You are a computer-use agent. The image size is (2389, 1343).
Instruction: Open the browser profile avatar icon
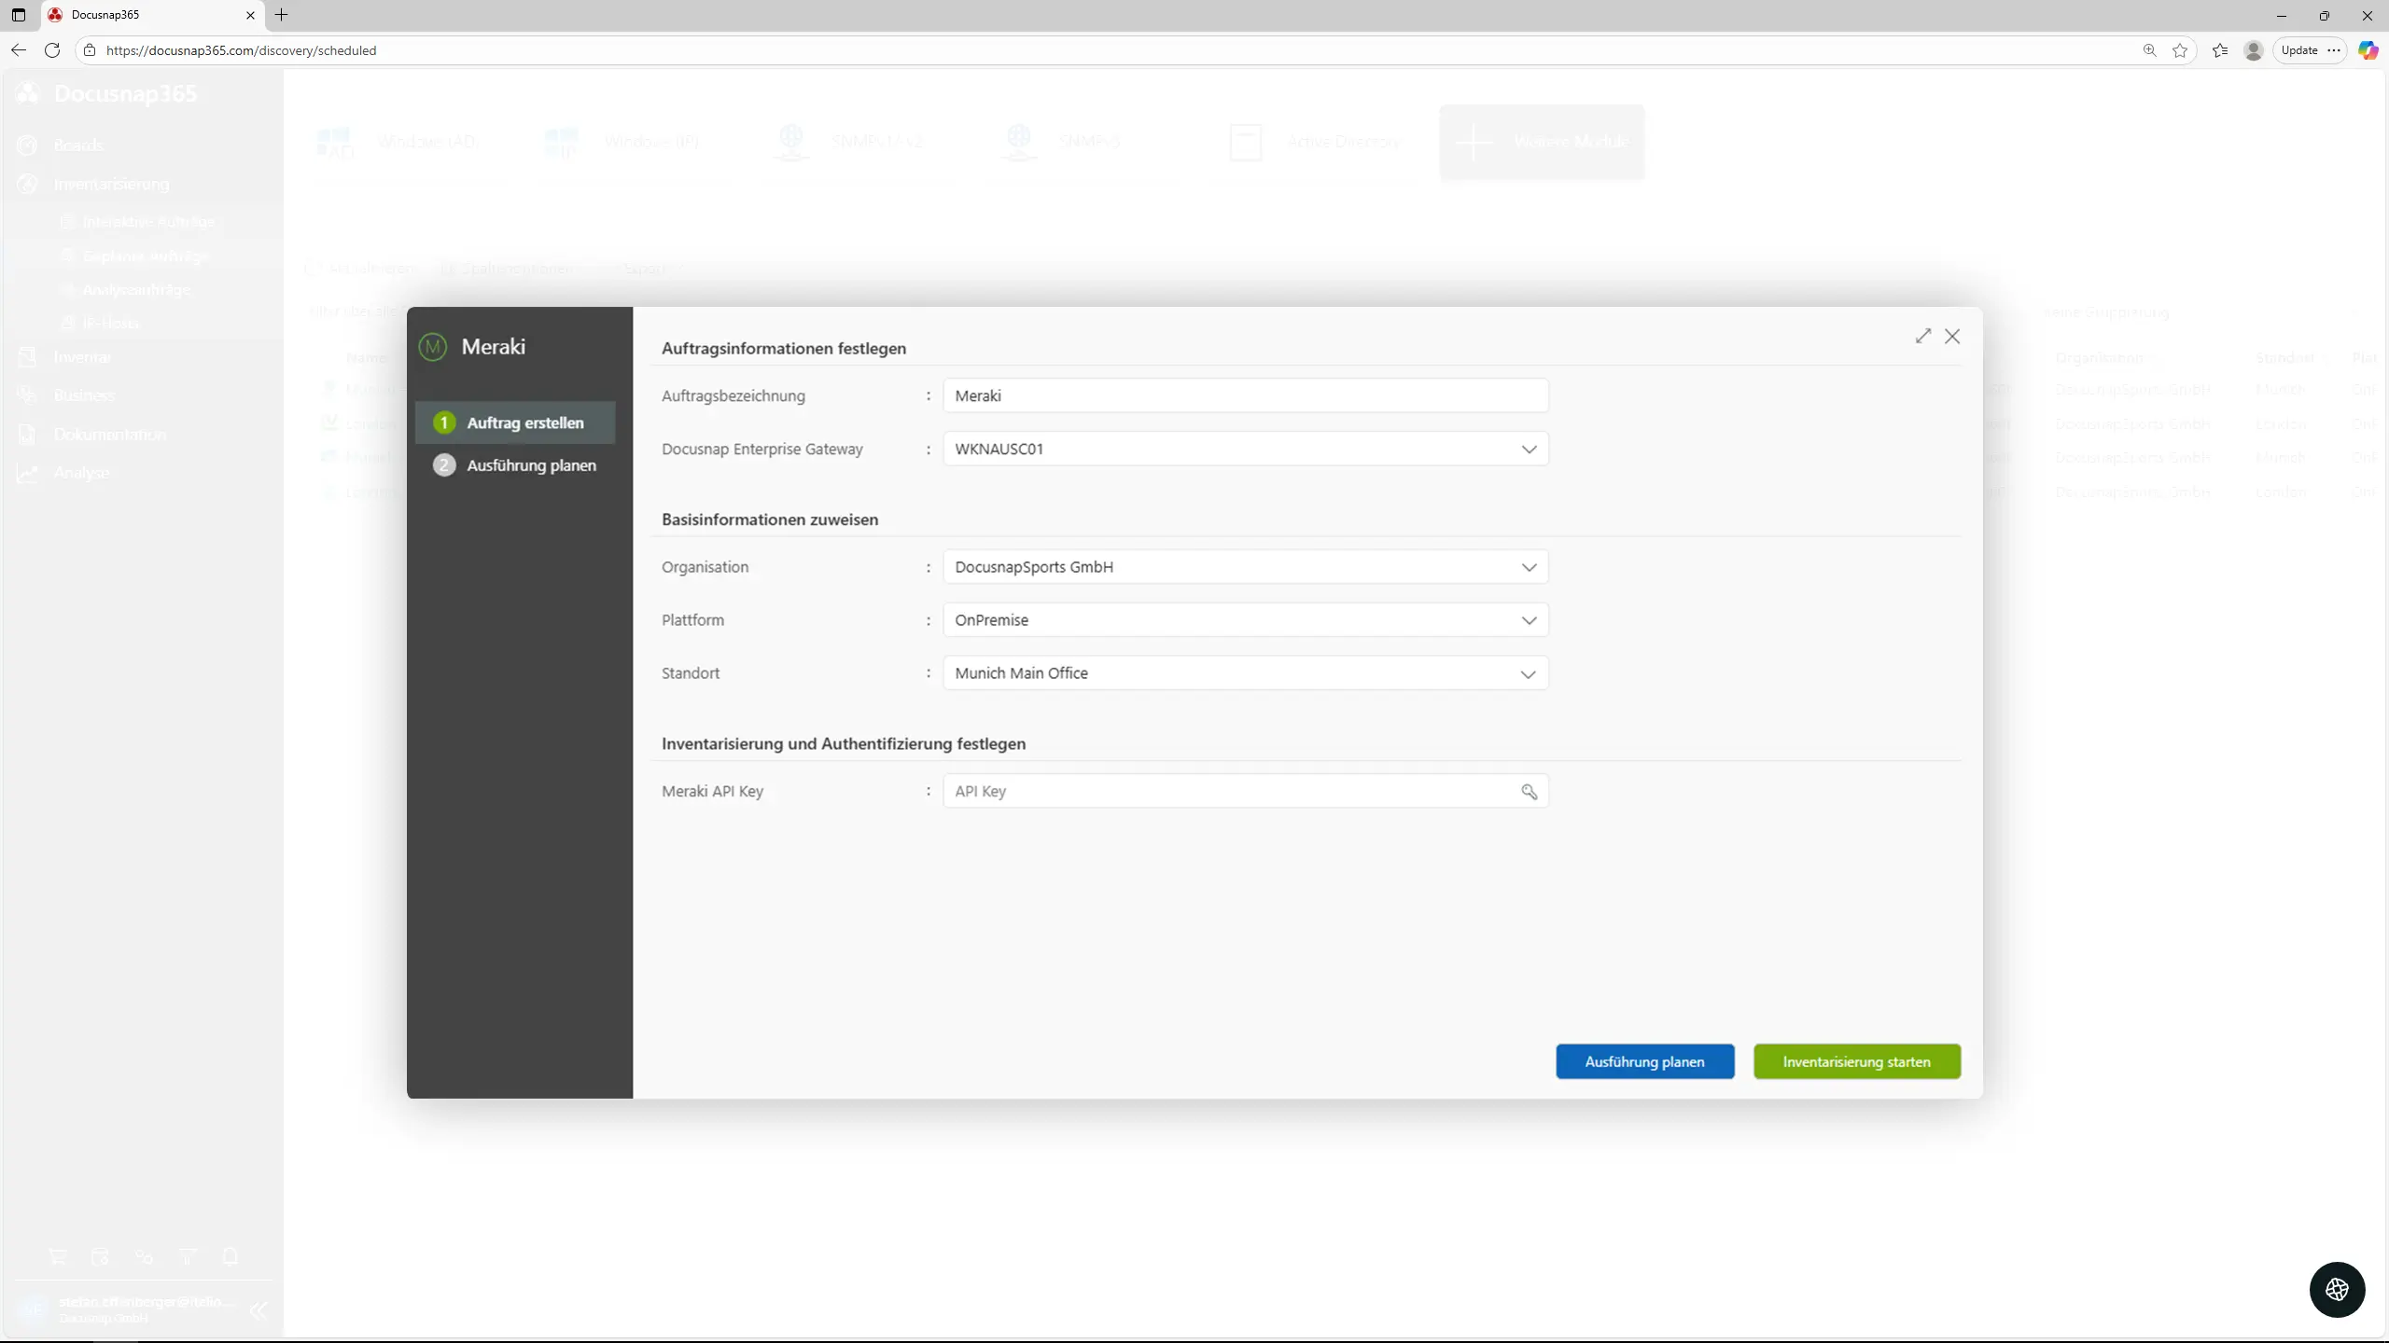pyautogui.click(x=2253, y=50)
